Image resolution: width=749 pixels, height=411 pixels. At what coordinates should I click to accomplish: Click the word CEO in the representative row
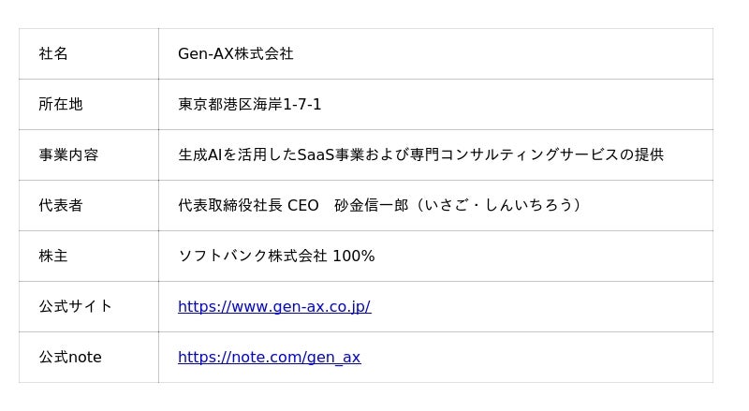[x=303, y=206]
